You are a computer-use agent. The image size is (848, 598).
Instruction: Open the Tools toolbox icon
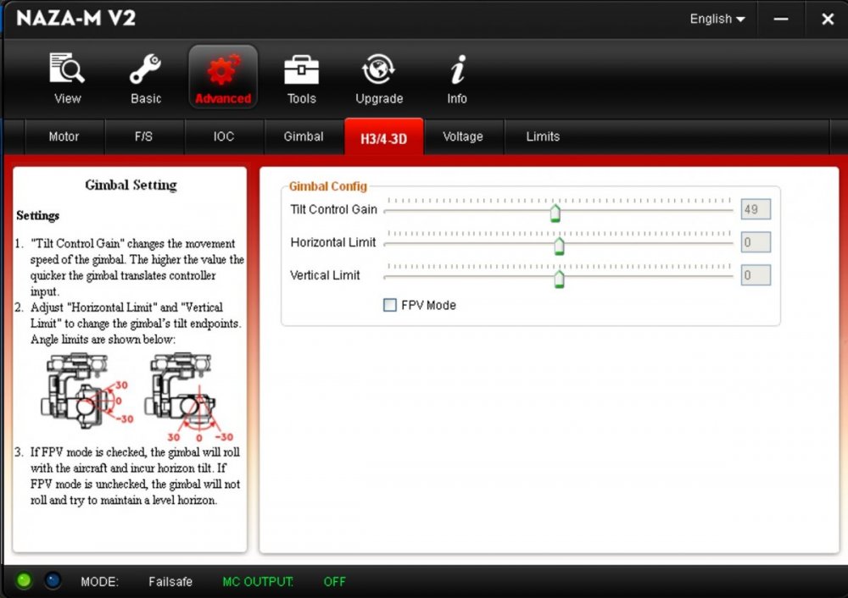(301, 69)
